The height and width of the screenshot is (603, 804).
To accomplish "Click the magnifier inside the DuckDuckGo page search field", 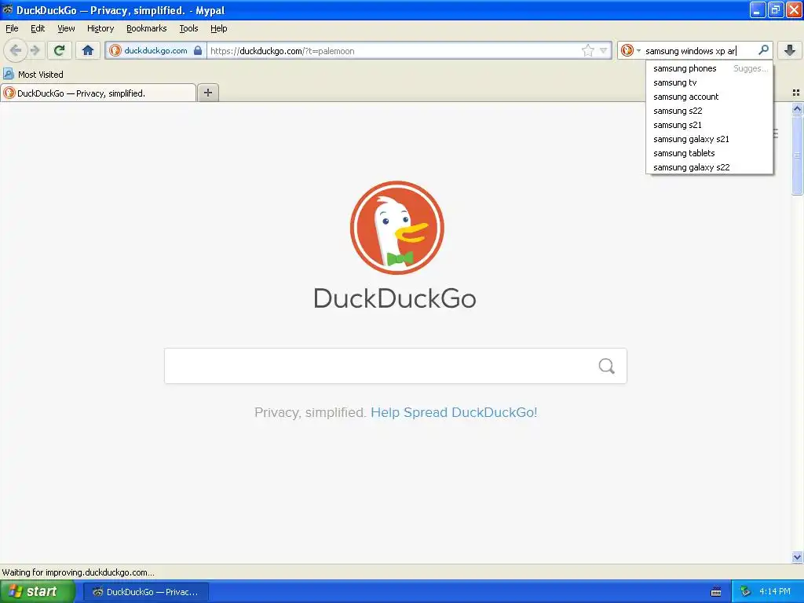I will [x=607, y=366].
